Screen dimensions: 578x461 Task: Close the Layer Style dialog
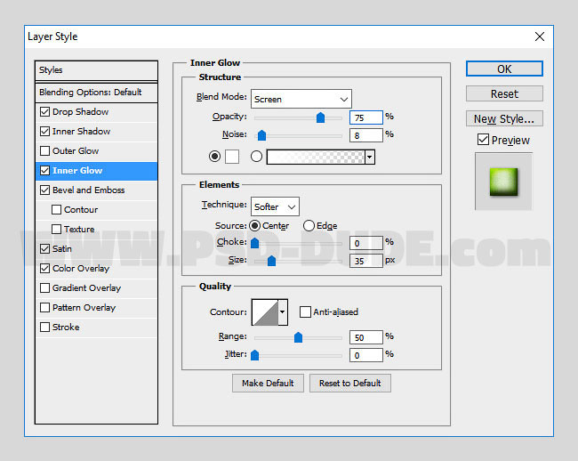coord(539,36)
